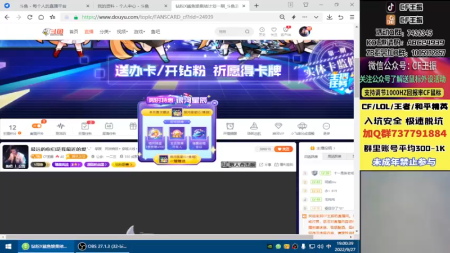450x253 pixels.
Task: Click the undo closed tab icon
Action: point(341,17)
